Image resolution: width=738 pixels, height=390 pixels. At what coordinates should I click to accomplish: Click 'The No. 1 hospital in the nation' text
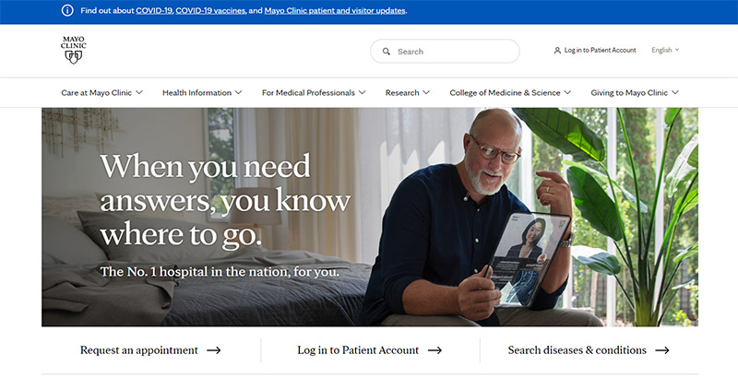pyautogui.click(x=220, y=272)
